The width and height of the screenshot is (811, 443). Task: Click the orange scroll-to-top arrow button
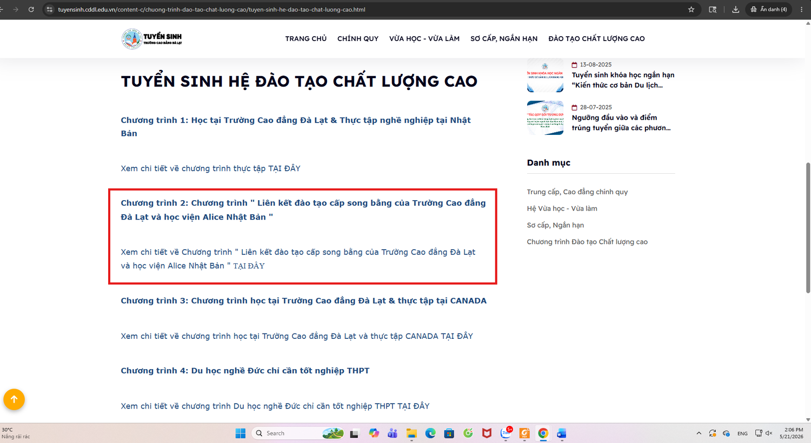tap(14, 399)
